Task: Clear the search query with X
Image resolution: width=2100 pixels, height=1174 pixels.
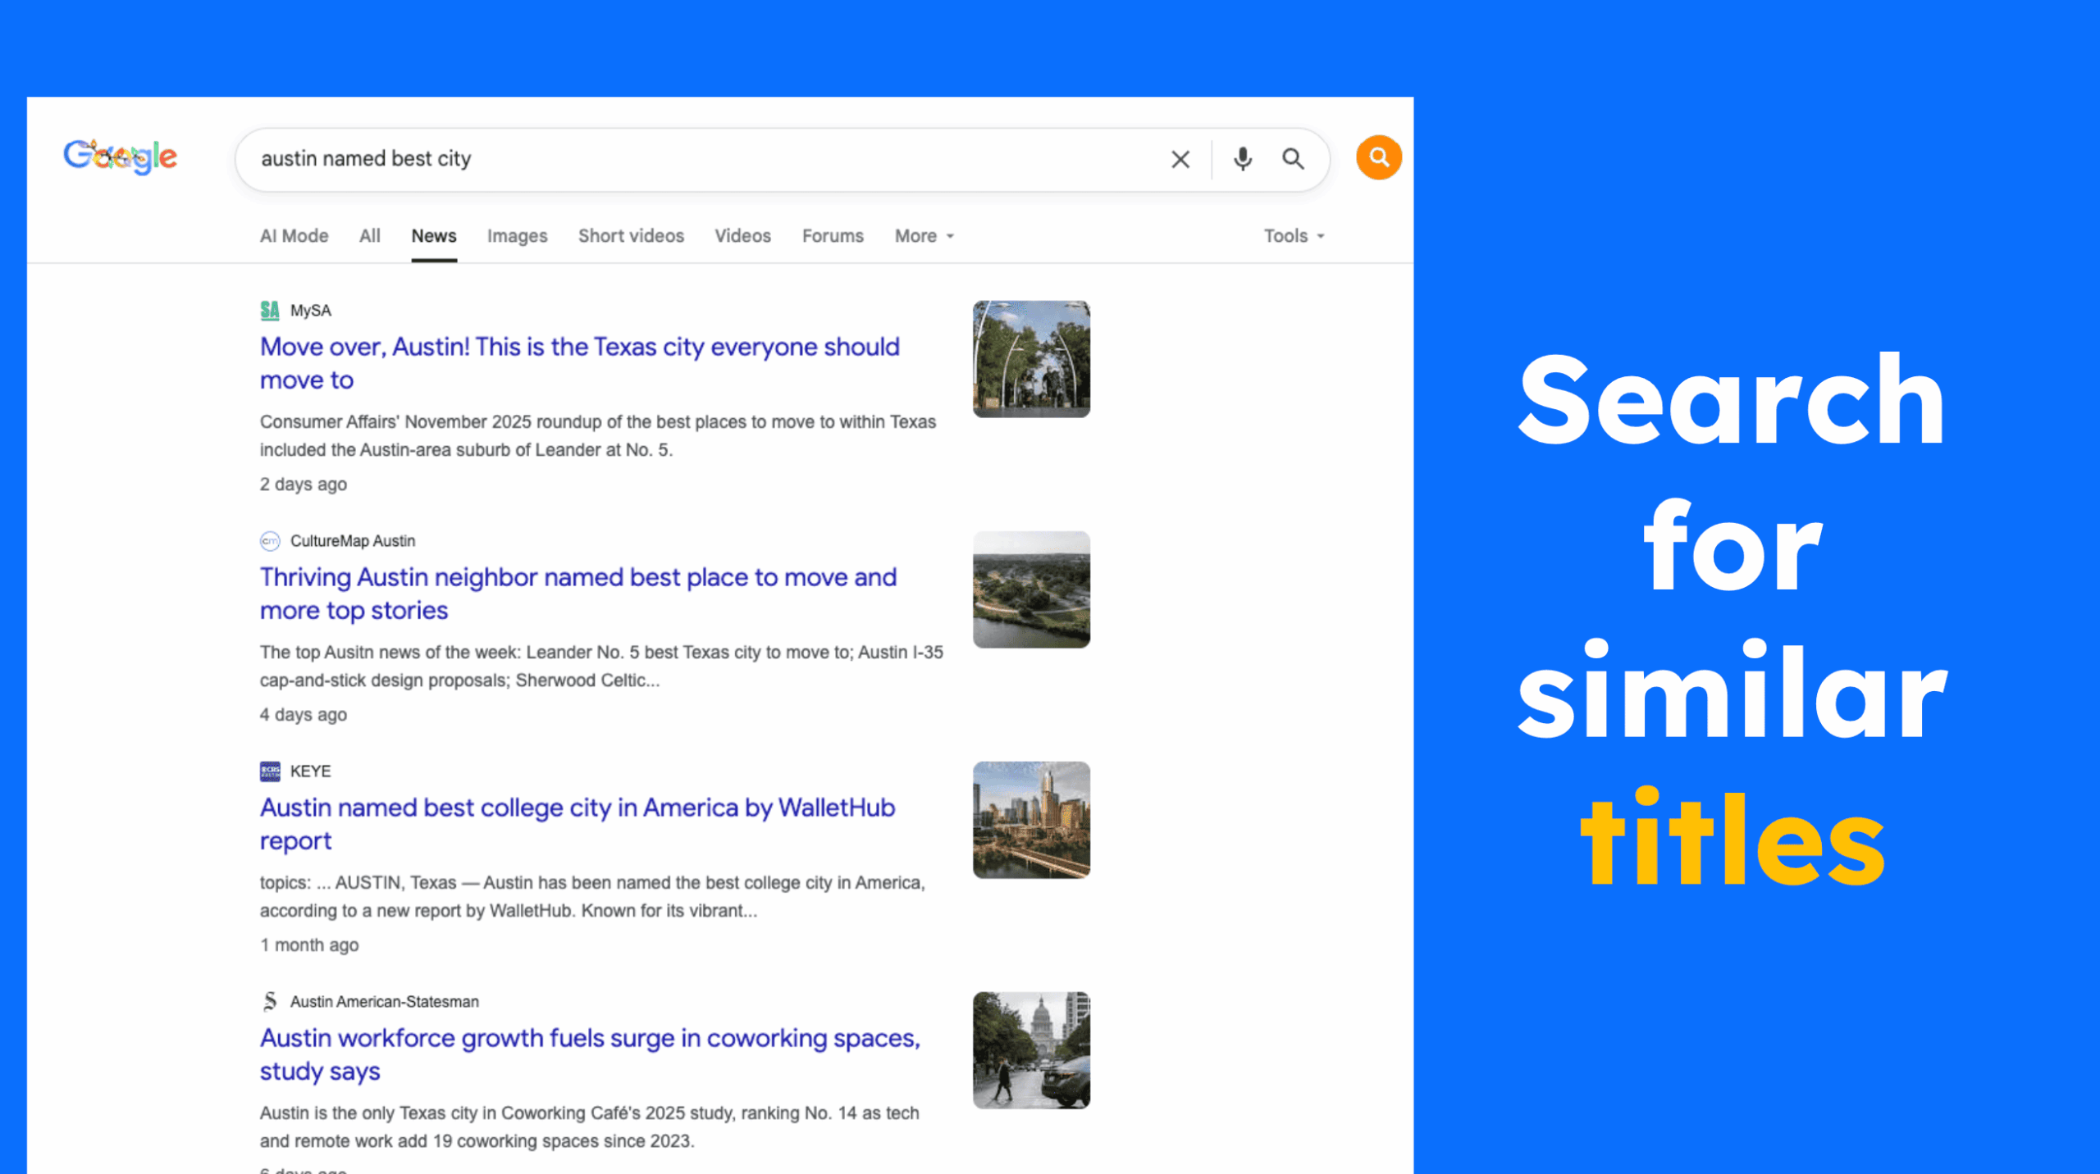Action: (1180, 159)
